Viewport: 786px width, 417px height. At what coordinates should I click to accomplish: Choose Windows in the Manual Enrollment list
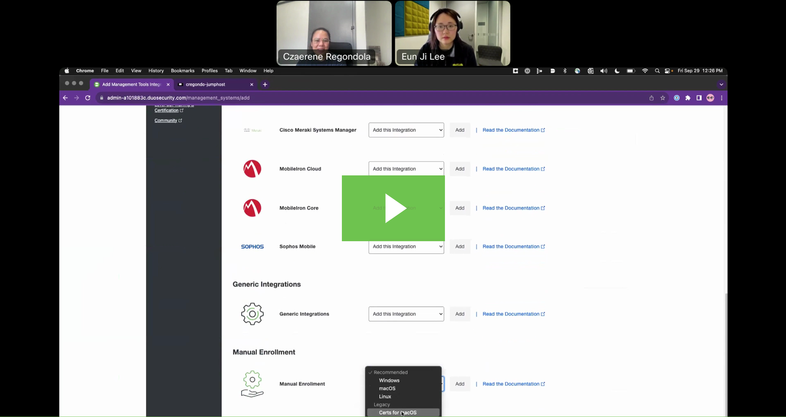389,380
